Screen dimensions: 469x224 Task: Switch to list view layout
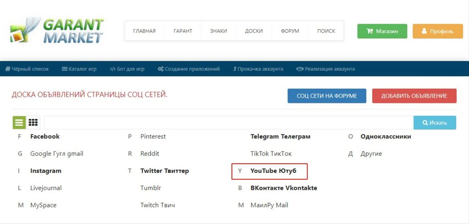coord(19,123)
